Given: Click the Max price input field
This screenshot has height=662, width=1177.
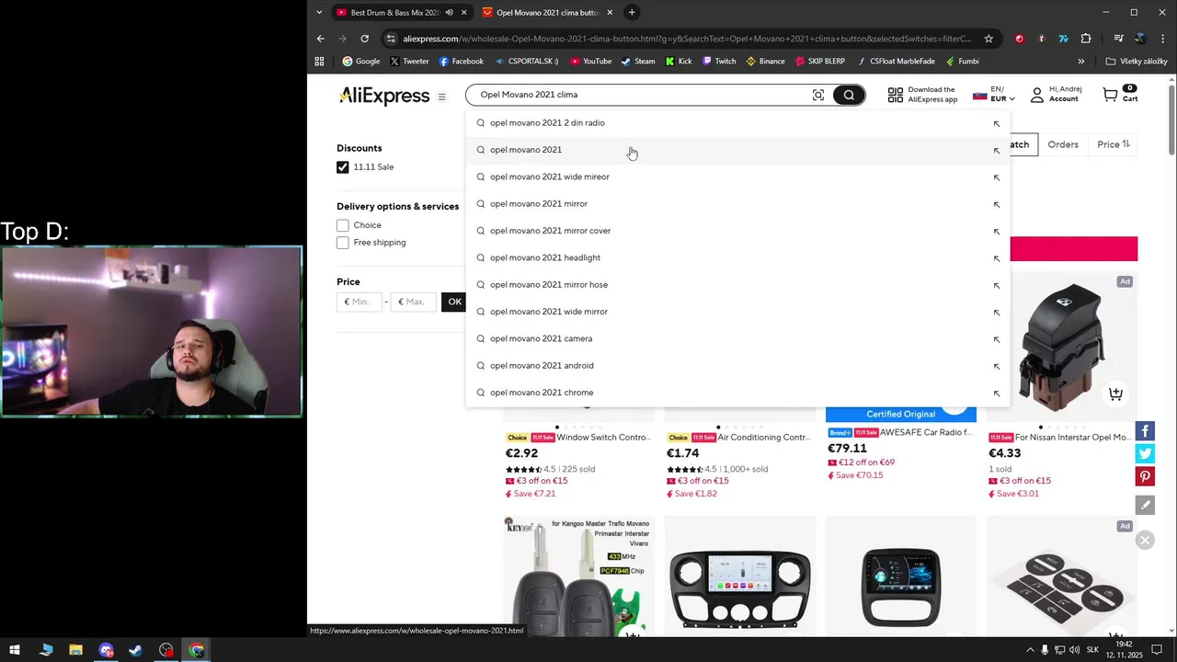Looking at the screenshot, I should click(413, 302).
